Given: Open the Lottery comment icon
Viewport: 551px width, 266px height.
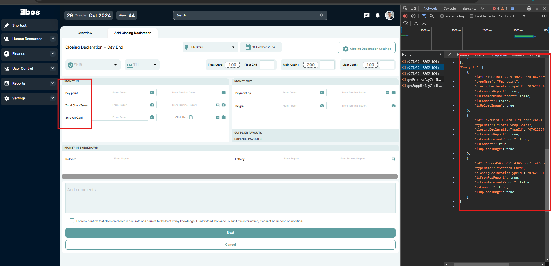Looking at the screenshot, I should coord(393,159).
